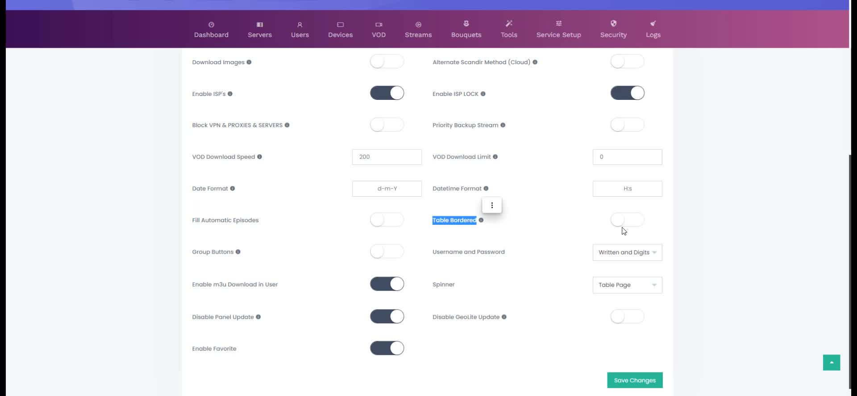Open the Bouquets menu
The image size is (857, 396).
pos(466,29)
